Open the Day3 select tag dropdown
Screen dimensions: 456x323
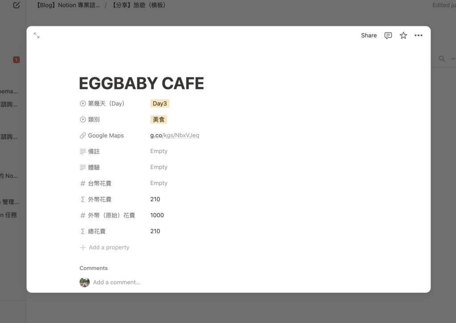160,104
